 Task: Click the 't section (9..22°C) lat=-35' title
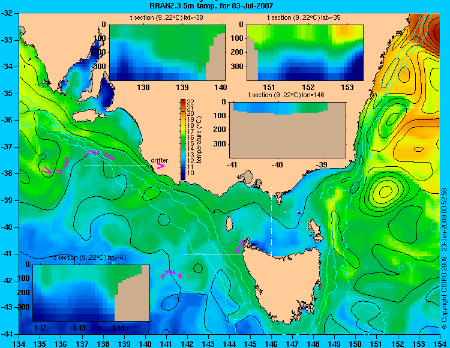click(304, 17)
